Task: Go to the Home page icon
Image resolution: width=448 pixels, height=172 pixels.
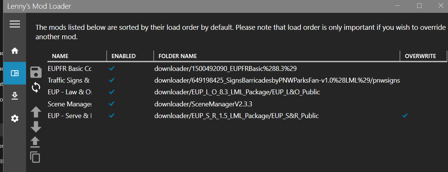Action: coord(15,51)
